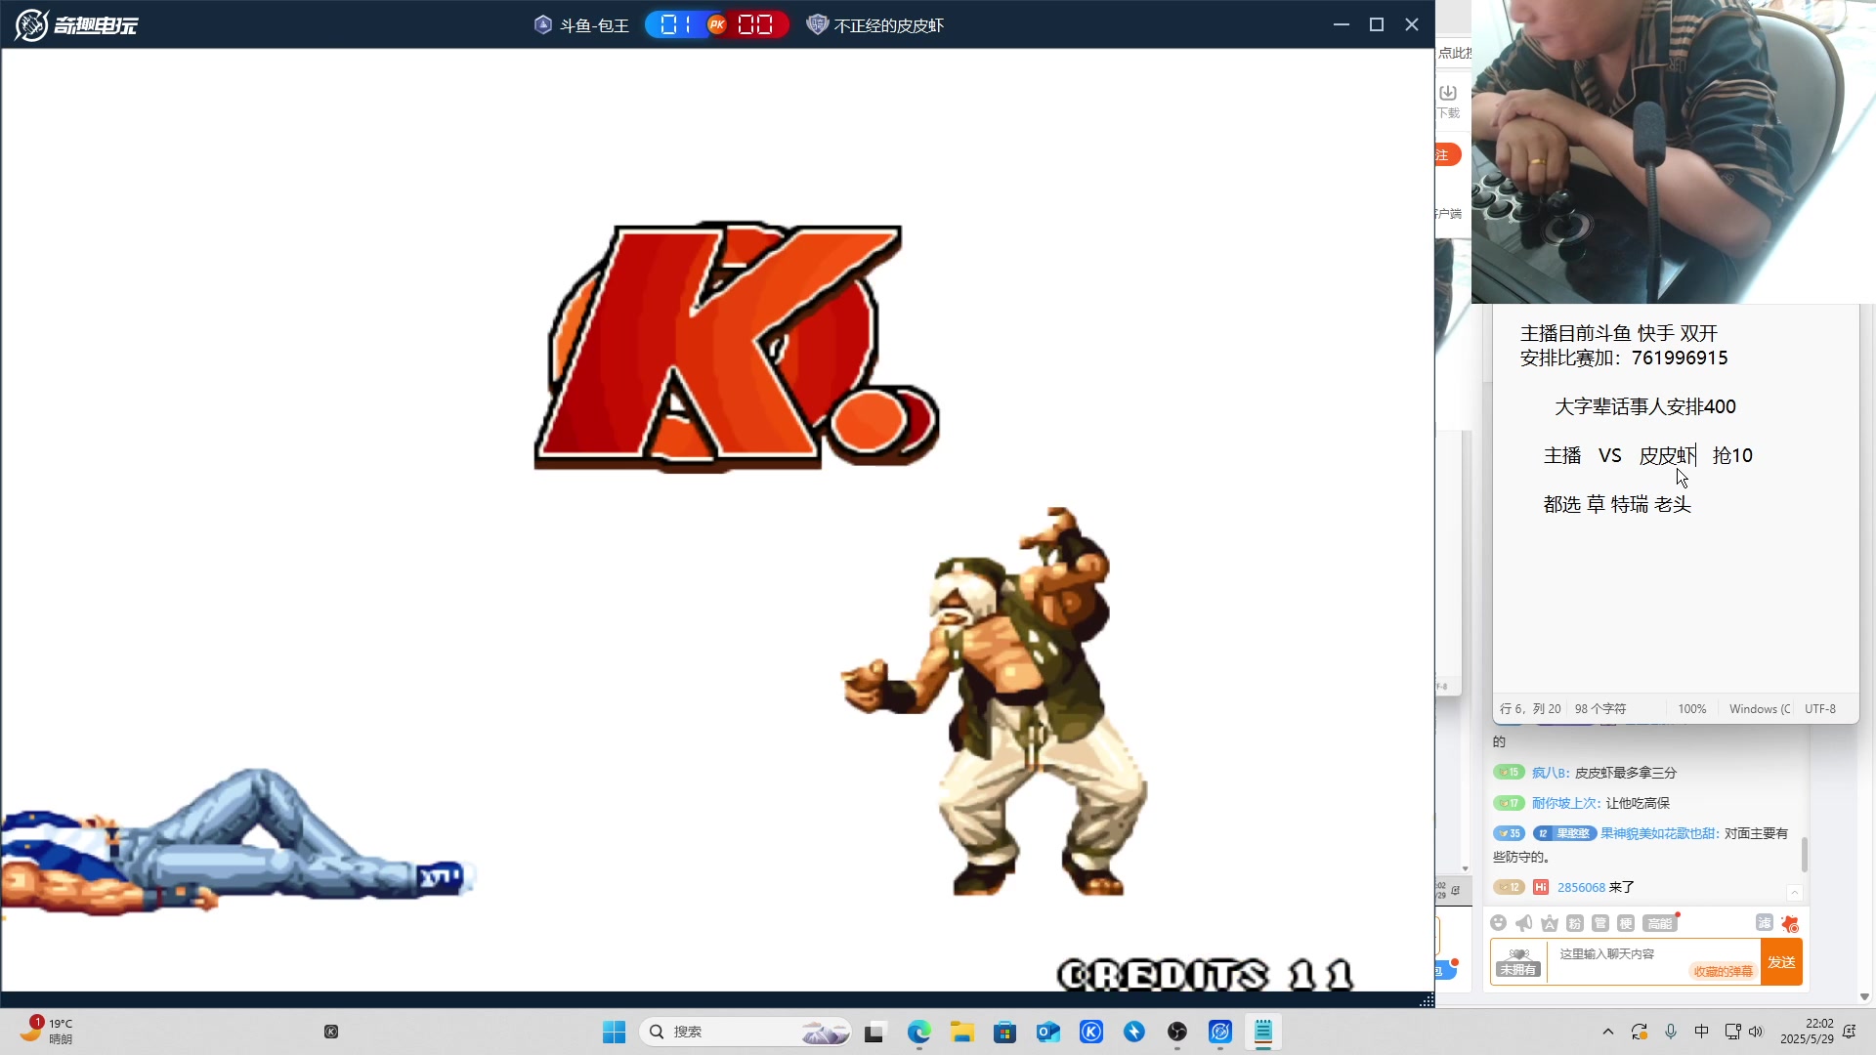Open the volume control tray icon
The width and height of the screenshot is (1876, 1055).
(1757, 1032)
